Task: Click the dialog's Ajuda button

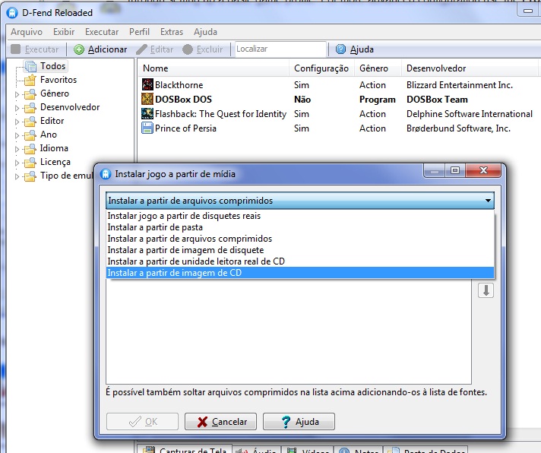Action: pyautogui.click(x=299, y=422)
